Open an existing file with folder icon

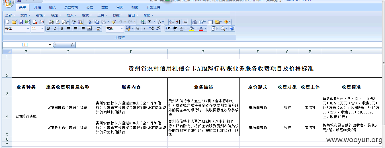[x=14, y=22]
